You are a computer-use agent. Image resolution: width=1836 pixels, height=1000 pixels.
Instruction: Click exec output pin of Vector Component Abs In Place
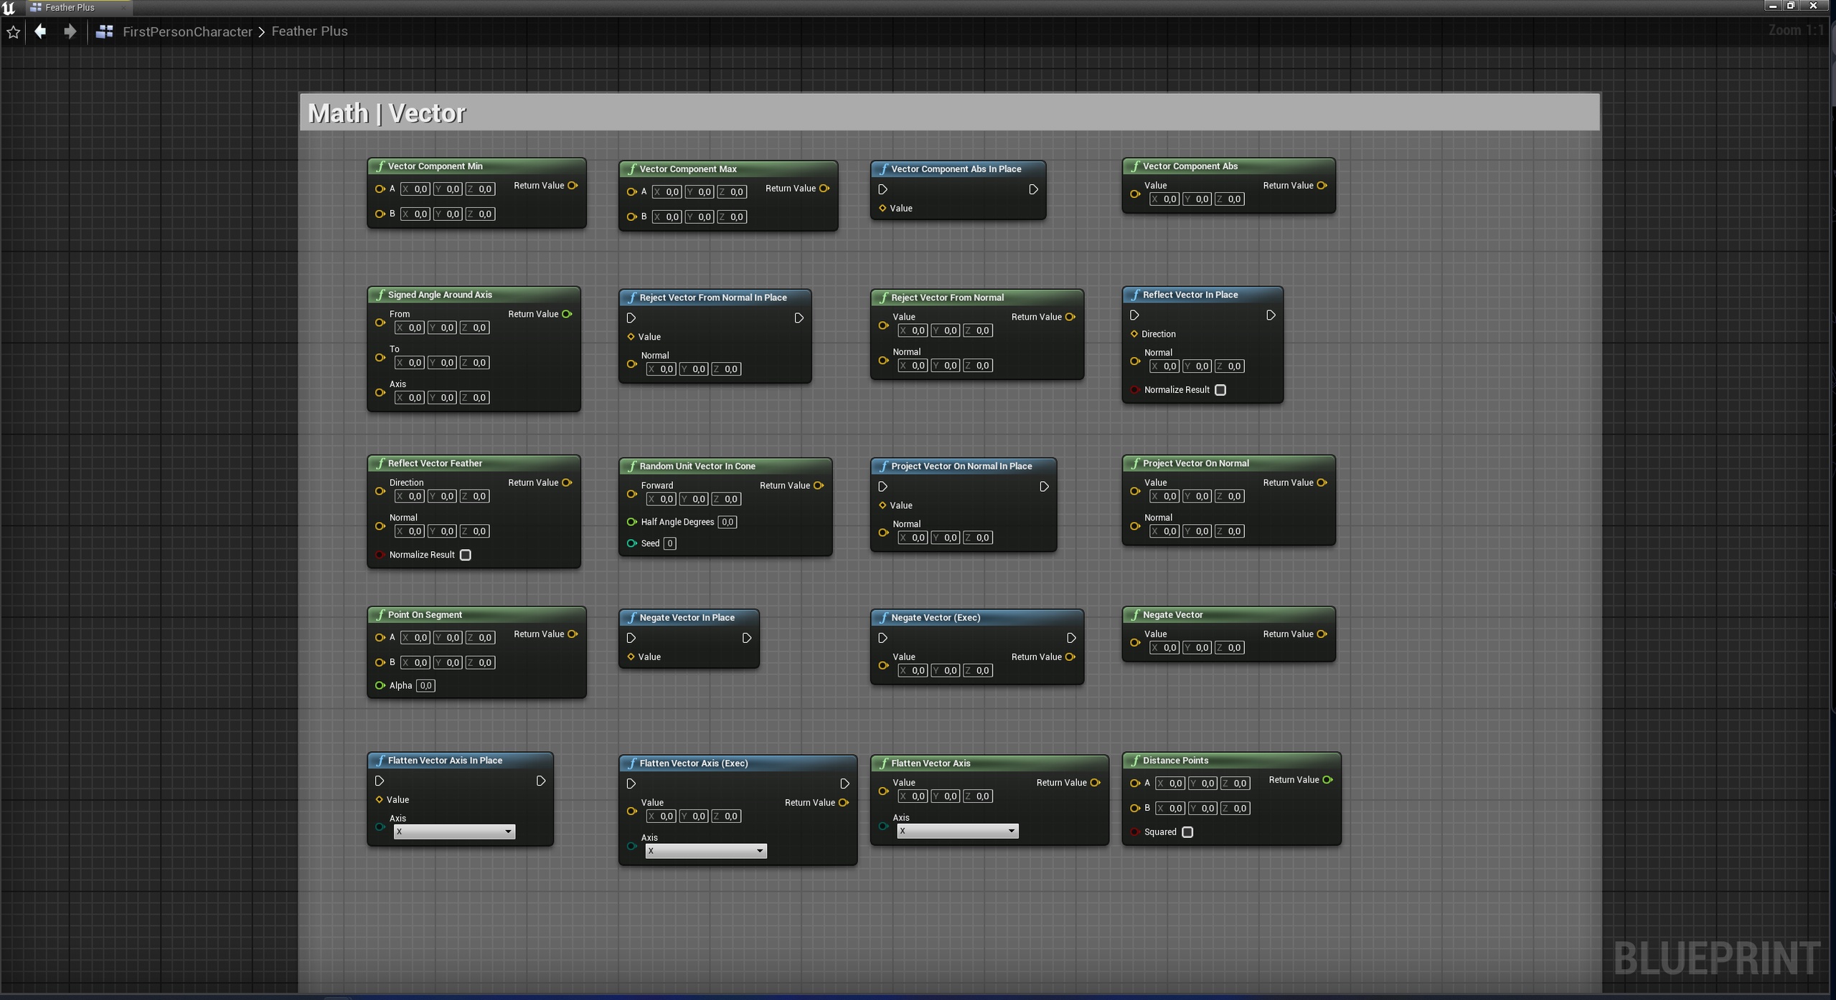(x=1033, y=189)
